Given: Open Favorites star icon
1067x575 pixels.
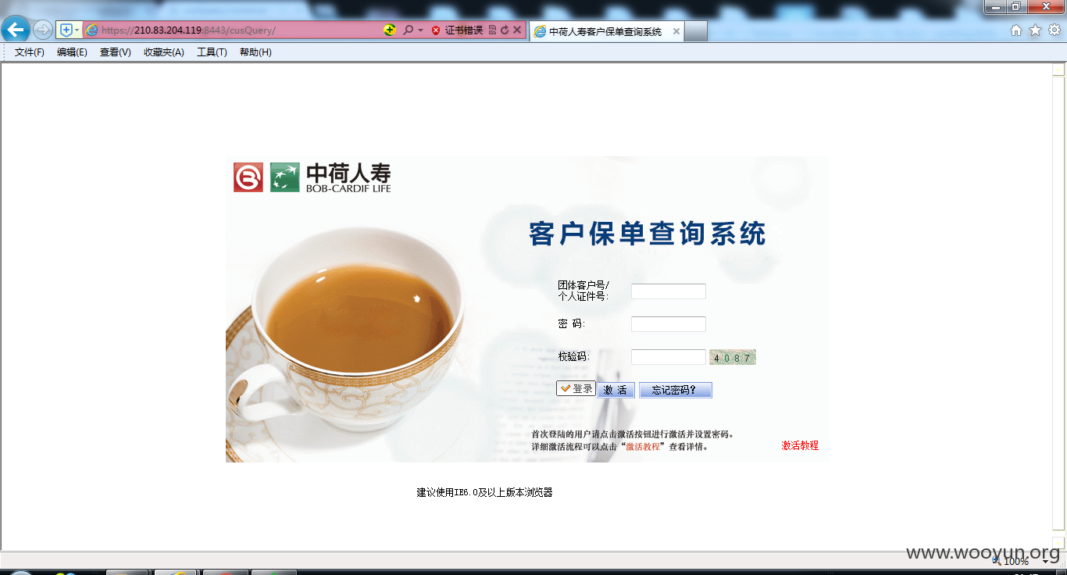Looking at the screenshot, I should click(x=1035, y=30).
